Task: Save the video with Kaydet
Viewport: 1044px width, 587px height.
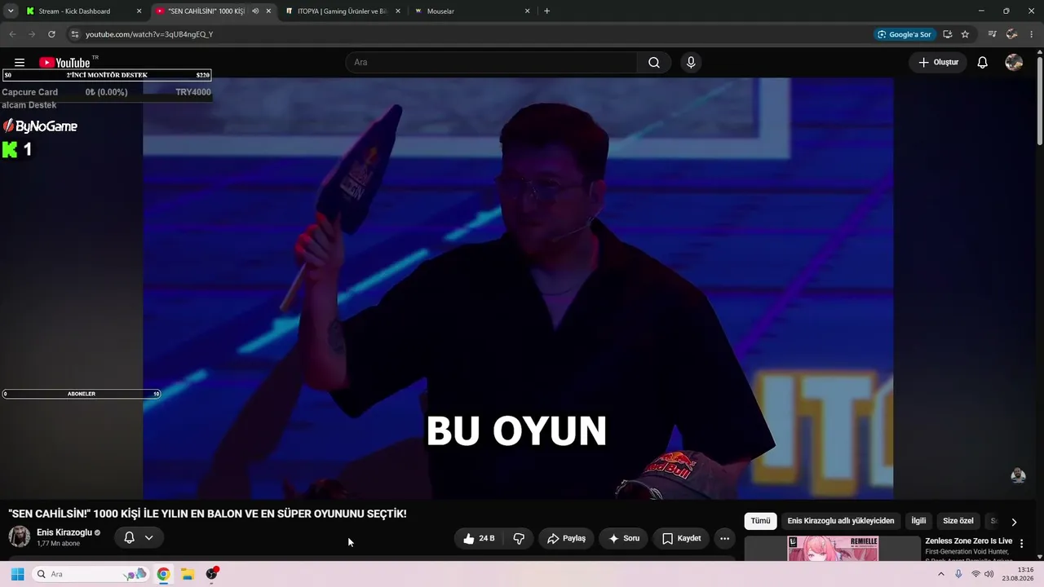Action: [681, 538]
